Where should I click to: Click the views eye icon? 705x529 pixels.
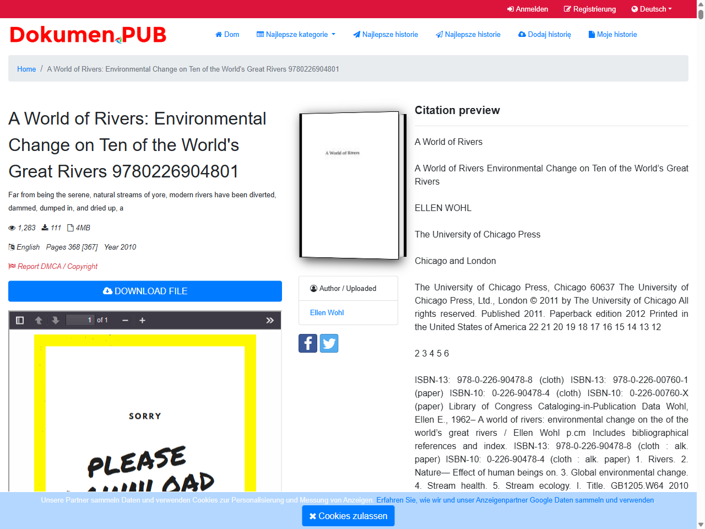click(x=12, y=228)
